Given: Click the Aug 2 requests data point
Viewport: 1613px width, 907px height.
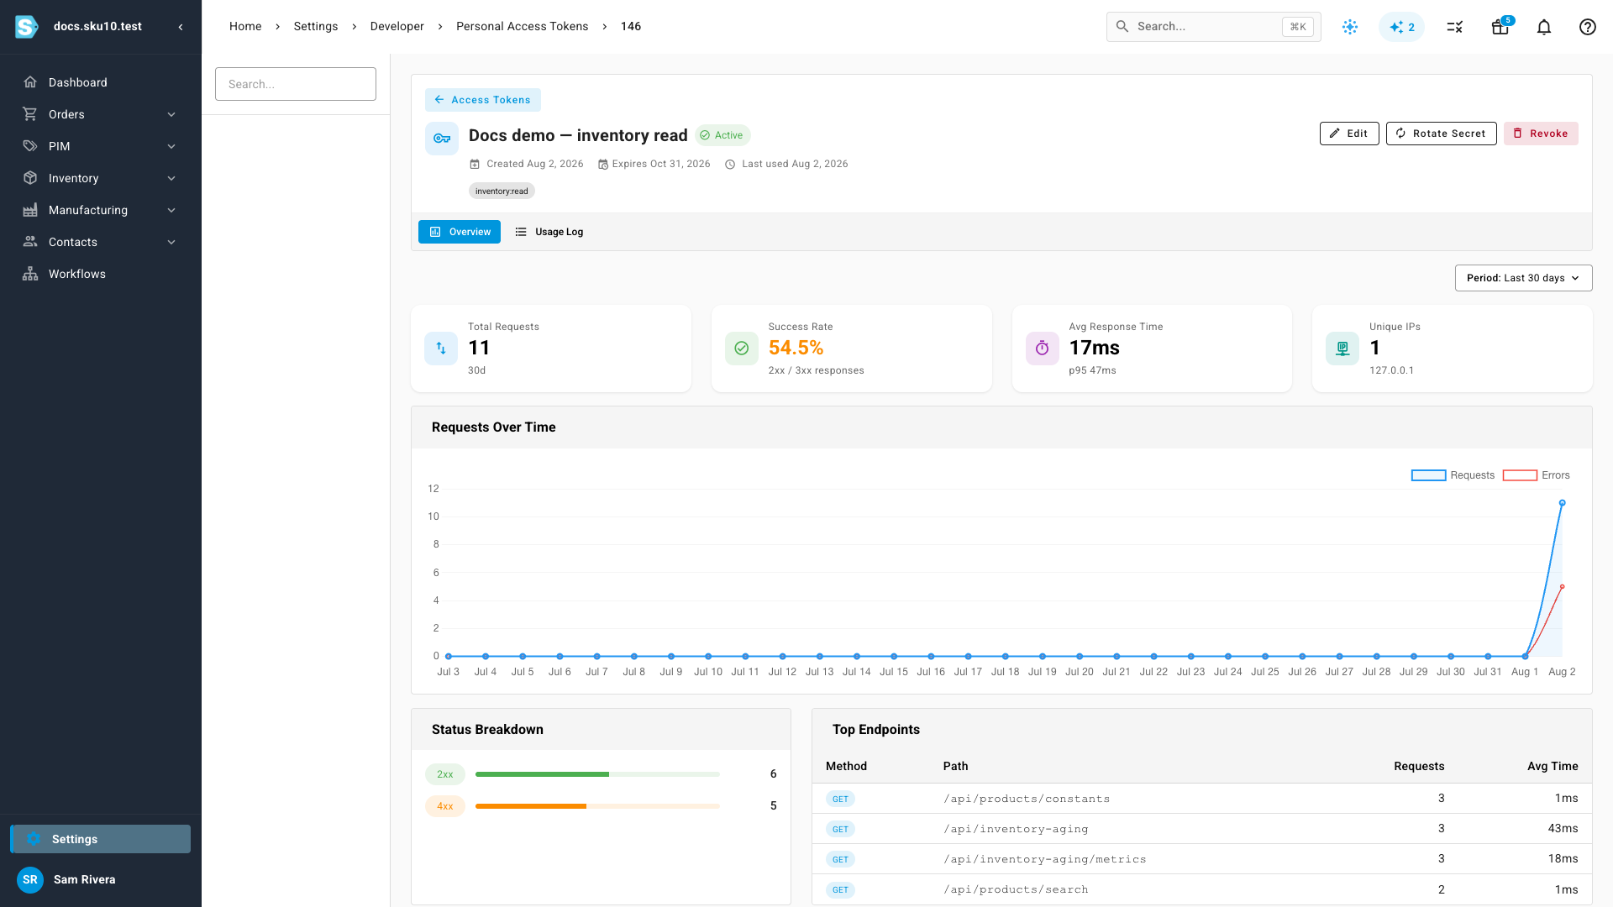Looking at the screenshot, I should 1563,503.
